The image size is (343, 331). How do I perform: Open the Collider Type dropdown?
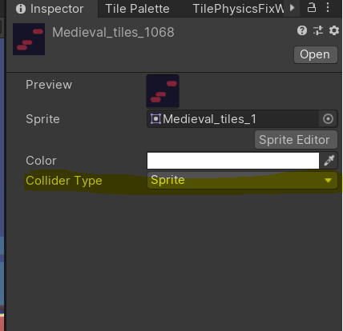[242, 181]
